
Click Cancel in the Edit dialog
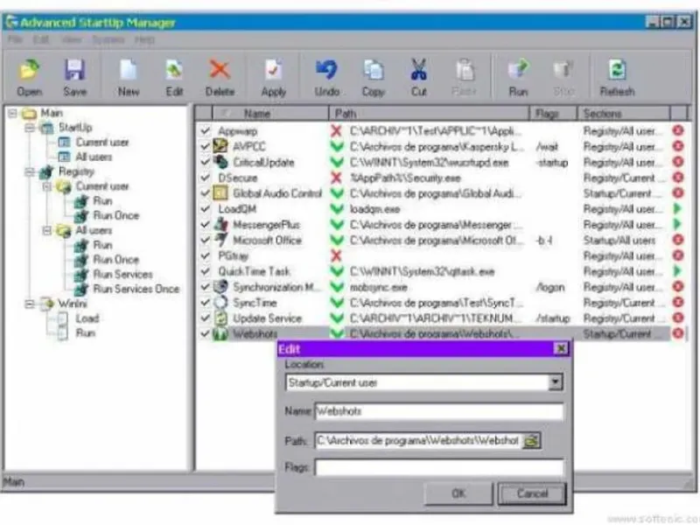click(532, 493)
